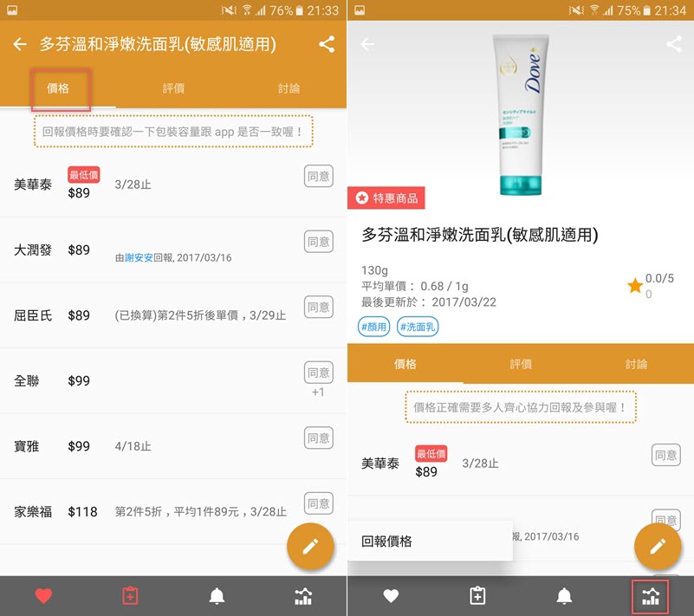
Task: Tap 全聯 store name
Action: (27, 381)
